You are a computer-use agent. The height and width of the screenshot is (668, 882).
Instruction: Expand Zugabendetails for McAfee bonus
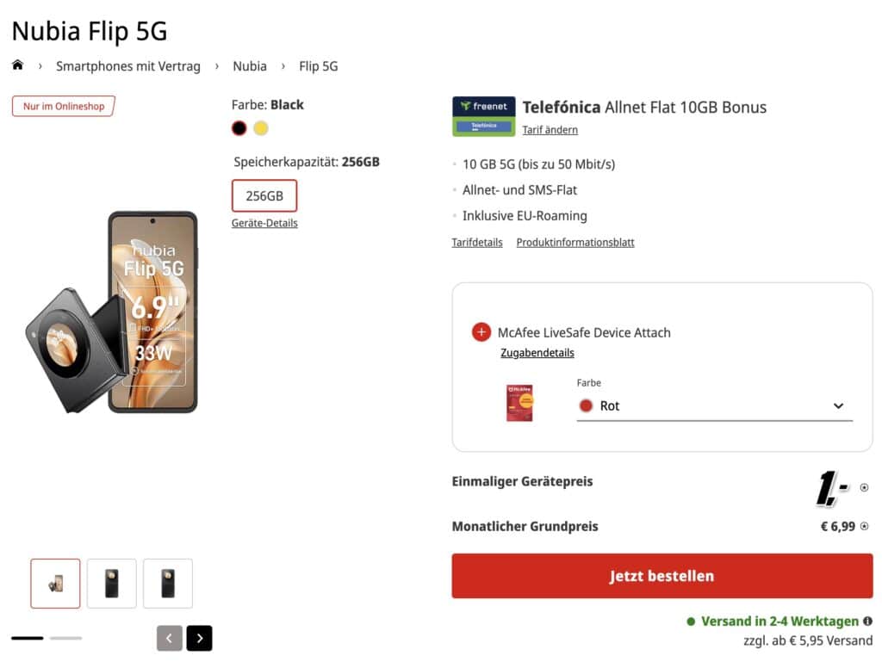coord(537,353)
